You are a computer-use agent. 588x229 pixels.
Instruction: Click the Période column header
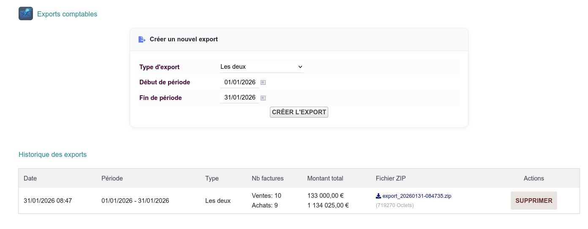(x=112, y=178)
